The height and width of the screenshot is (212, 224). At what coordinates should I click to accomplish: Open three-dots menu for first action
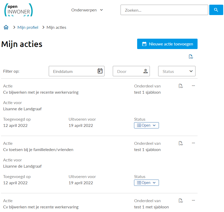[193, 86]
